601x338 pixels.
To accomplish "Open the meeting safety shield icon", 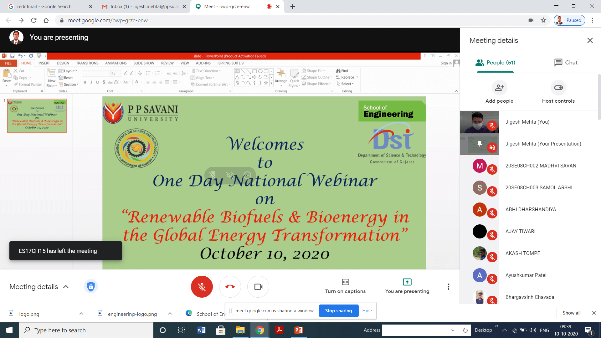I will (91, 286).
